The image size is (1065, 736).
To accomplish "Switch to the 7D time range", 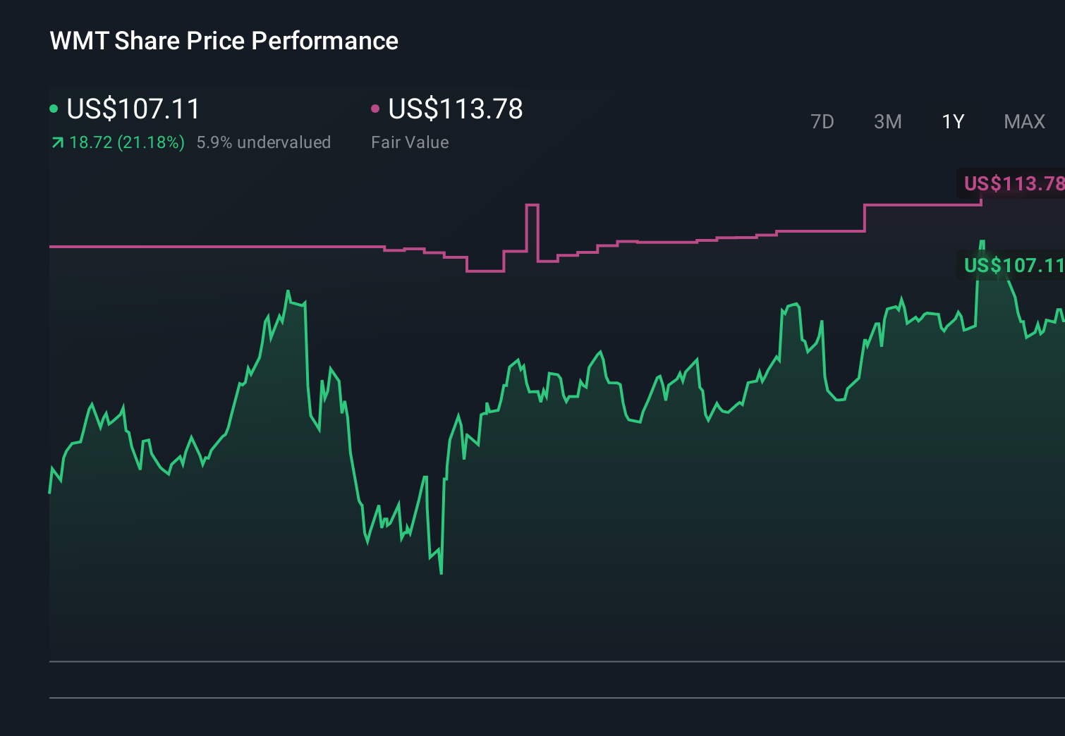I will coord(823,121).
